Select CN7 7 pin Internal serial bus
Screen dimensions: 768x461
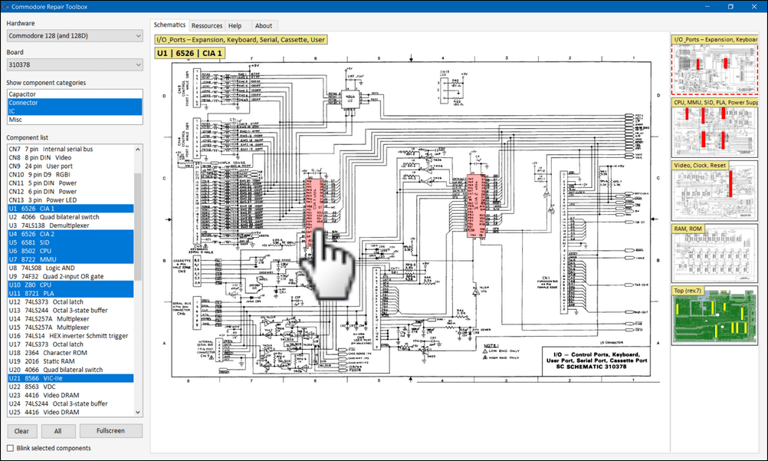(x=71, y=149)
